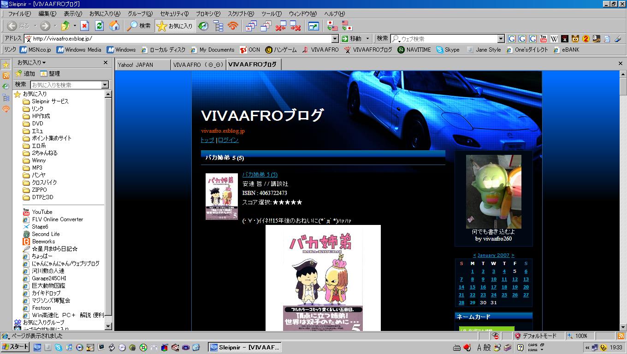This screenshot has width=627, height=354.
Task: Click the small バカ姉弟 book cover thumbnail
Action: (x=222, y=196)
